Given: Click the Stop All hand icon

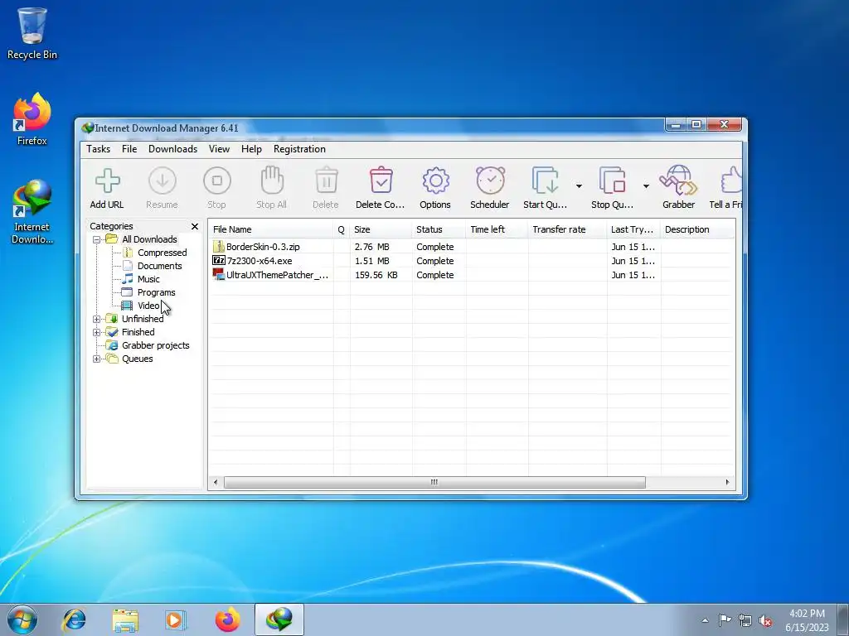Looking at the screenshot, I should pos(272,180).
